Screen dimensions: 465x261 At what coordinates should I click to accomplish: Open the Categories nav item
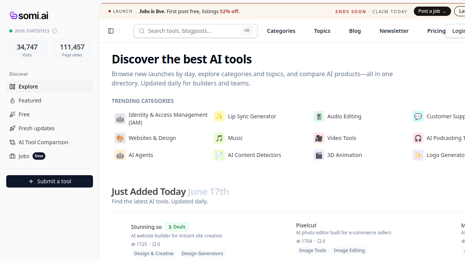coord(281,31)
